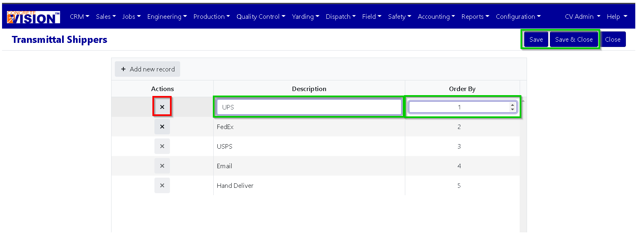Open the Reports menu
This screenshot has width=641, height=245.
(x=475, y=17)
